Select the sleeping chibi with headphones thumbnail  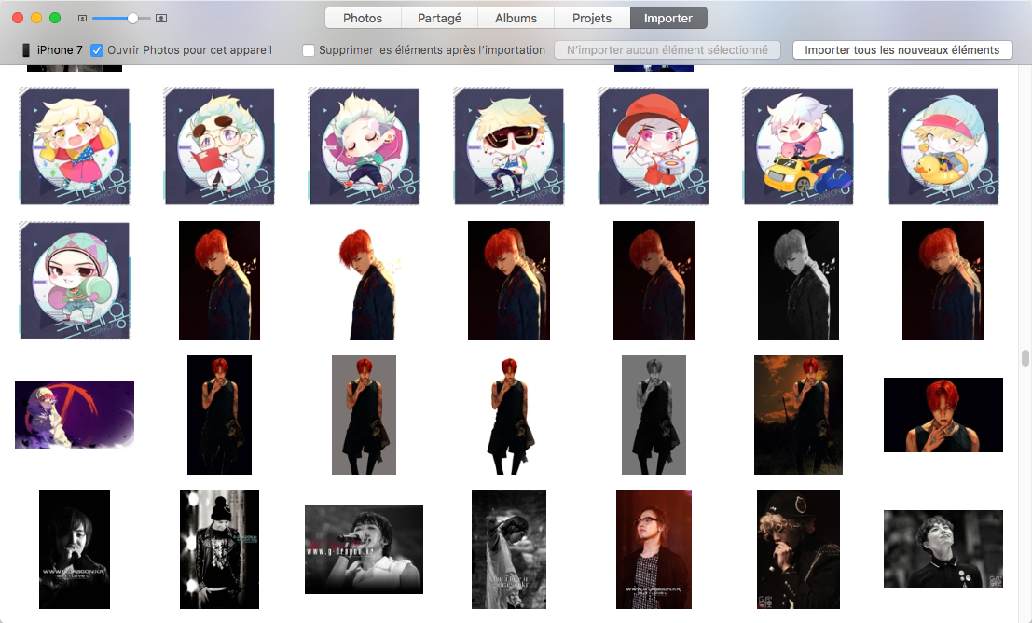coord(364,146)
